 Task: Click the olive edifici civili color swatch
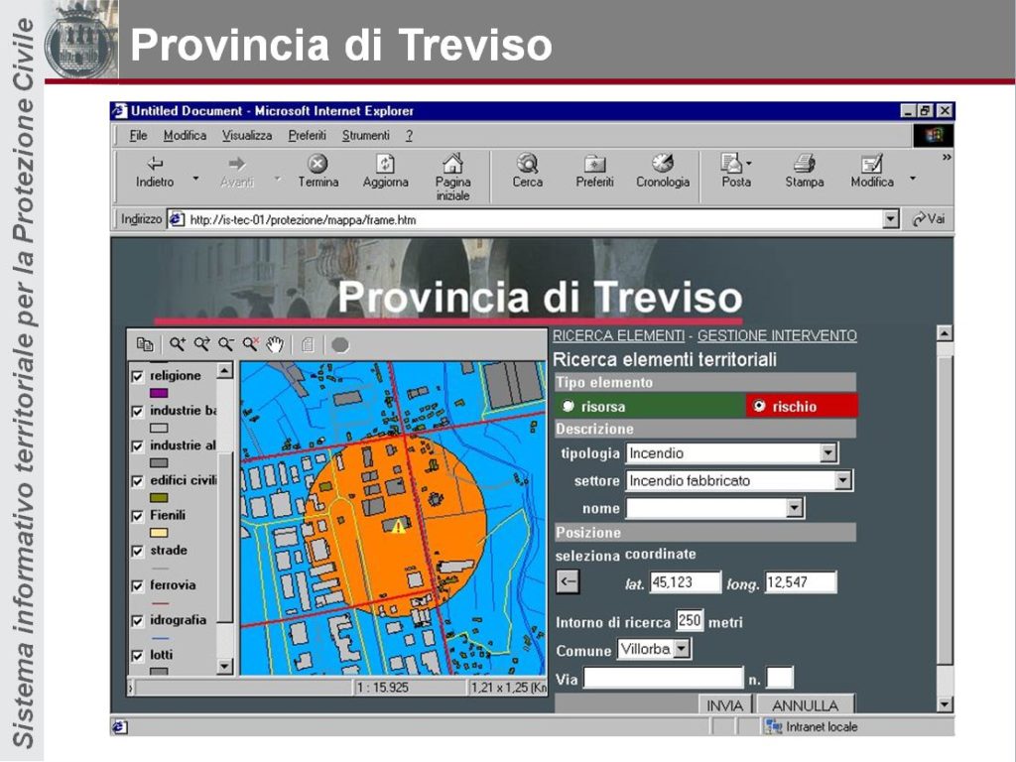[x=159, y=498]
